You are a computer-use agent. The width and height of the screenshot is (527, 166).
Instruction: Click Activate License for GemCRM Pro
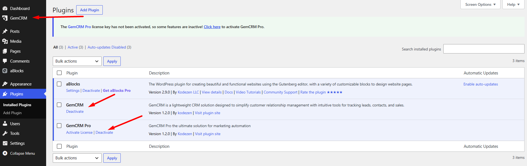coord(79,132)
